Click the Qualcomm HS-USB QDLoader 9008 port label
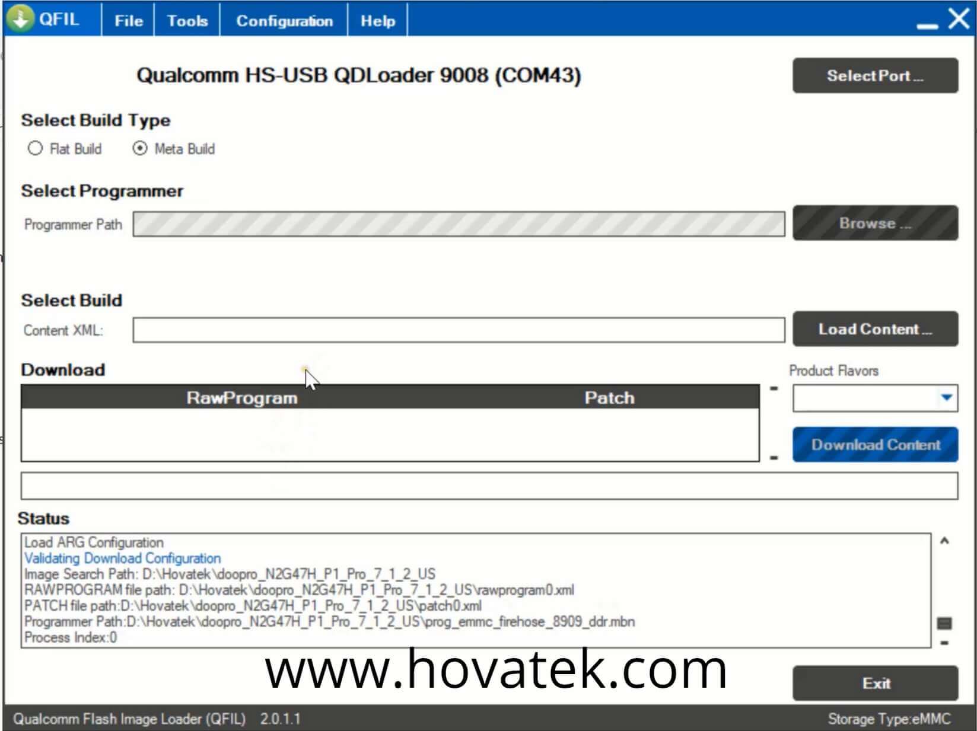 [359, 75]
